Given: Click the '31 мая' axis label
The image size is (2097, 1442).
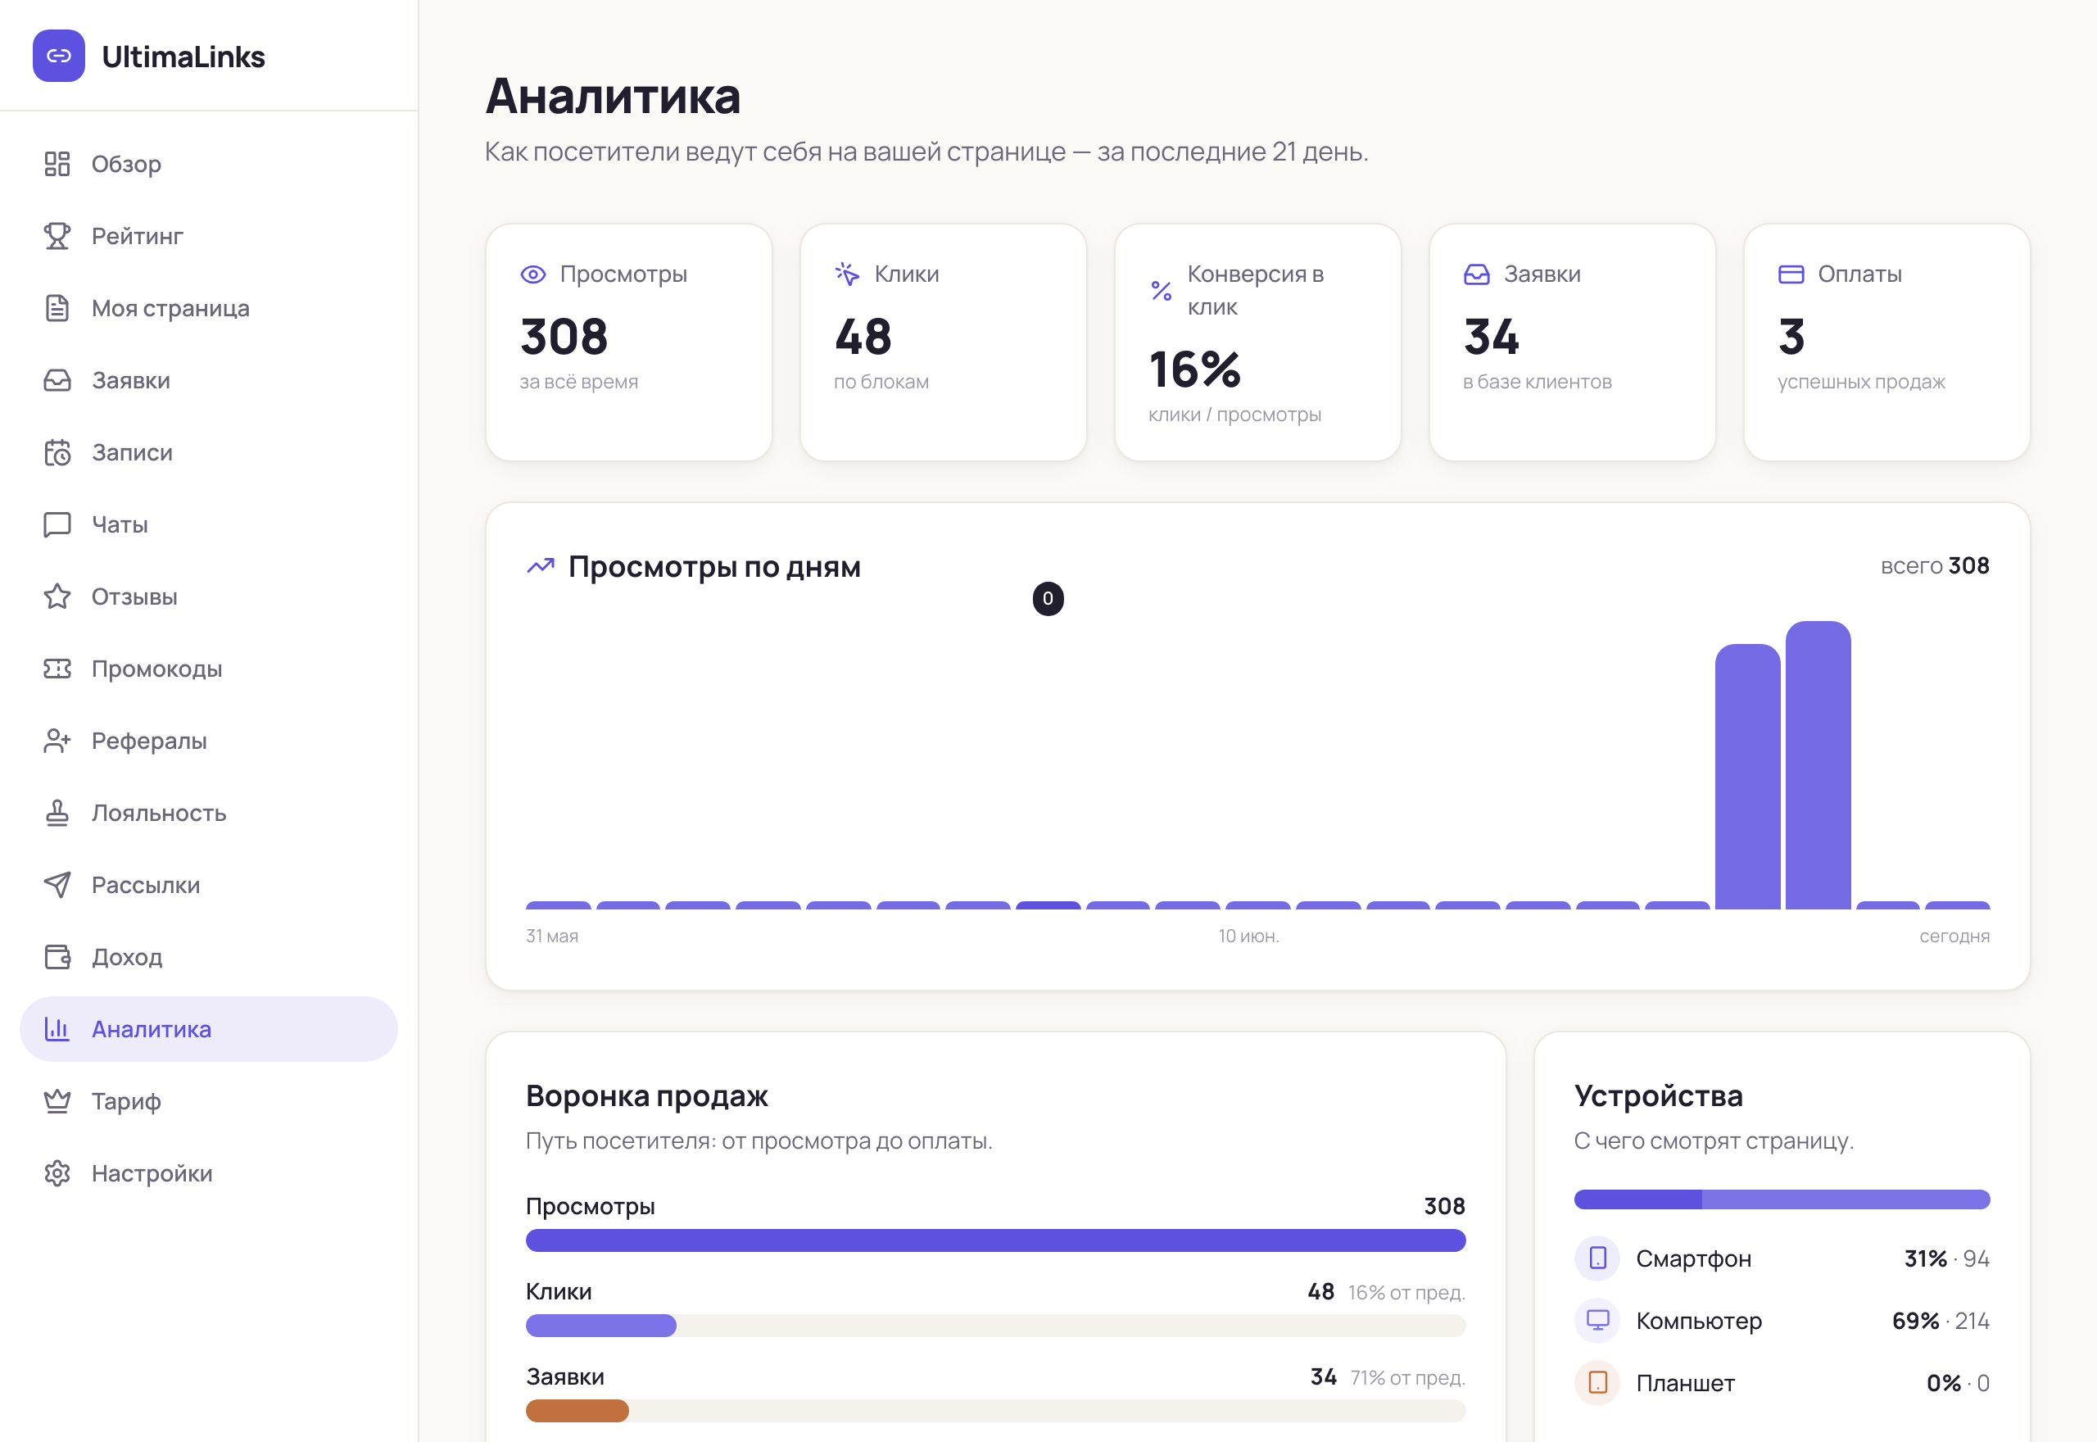Looking at the screenshot, I should [x=552, y=936].
